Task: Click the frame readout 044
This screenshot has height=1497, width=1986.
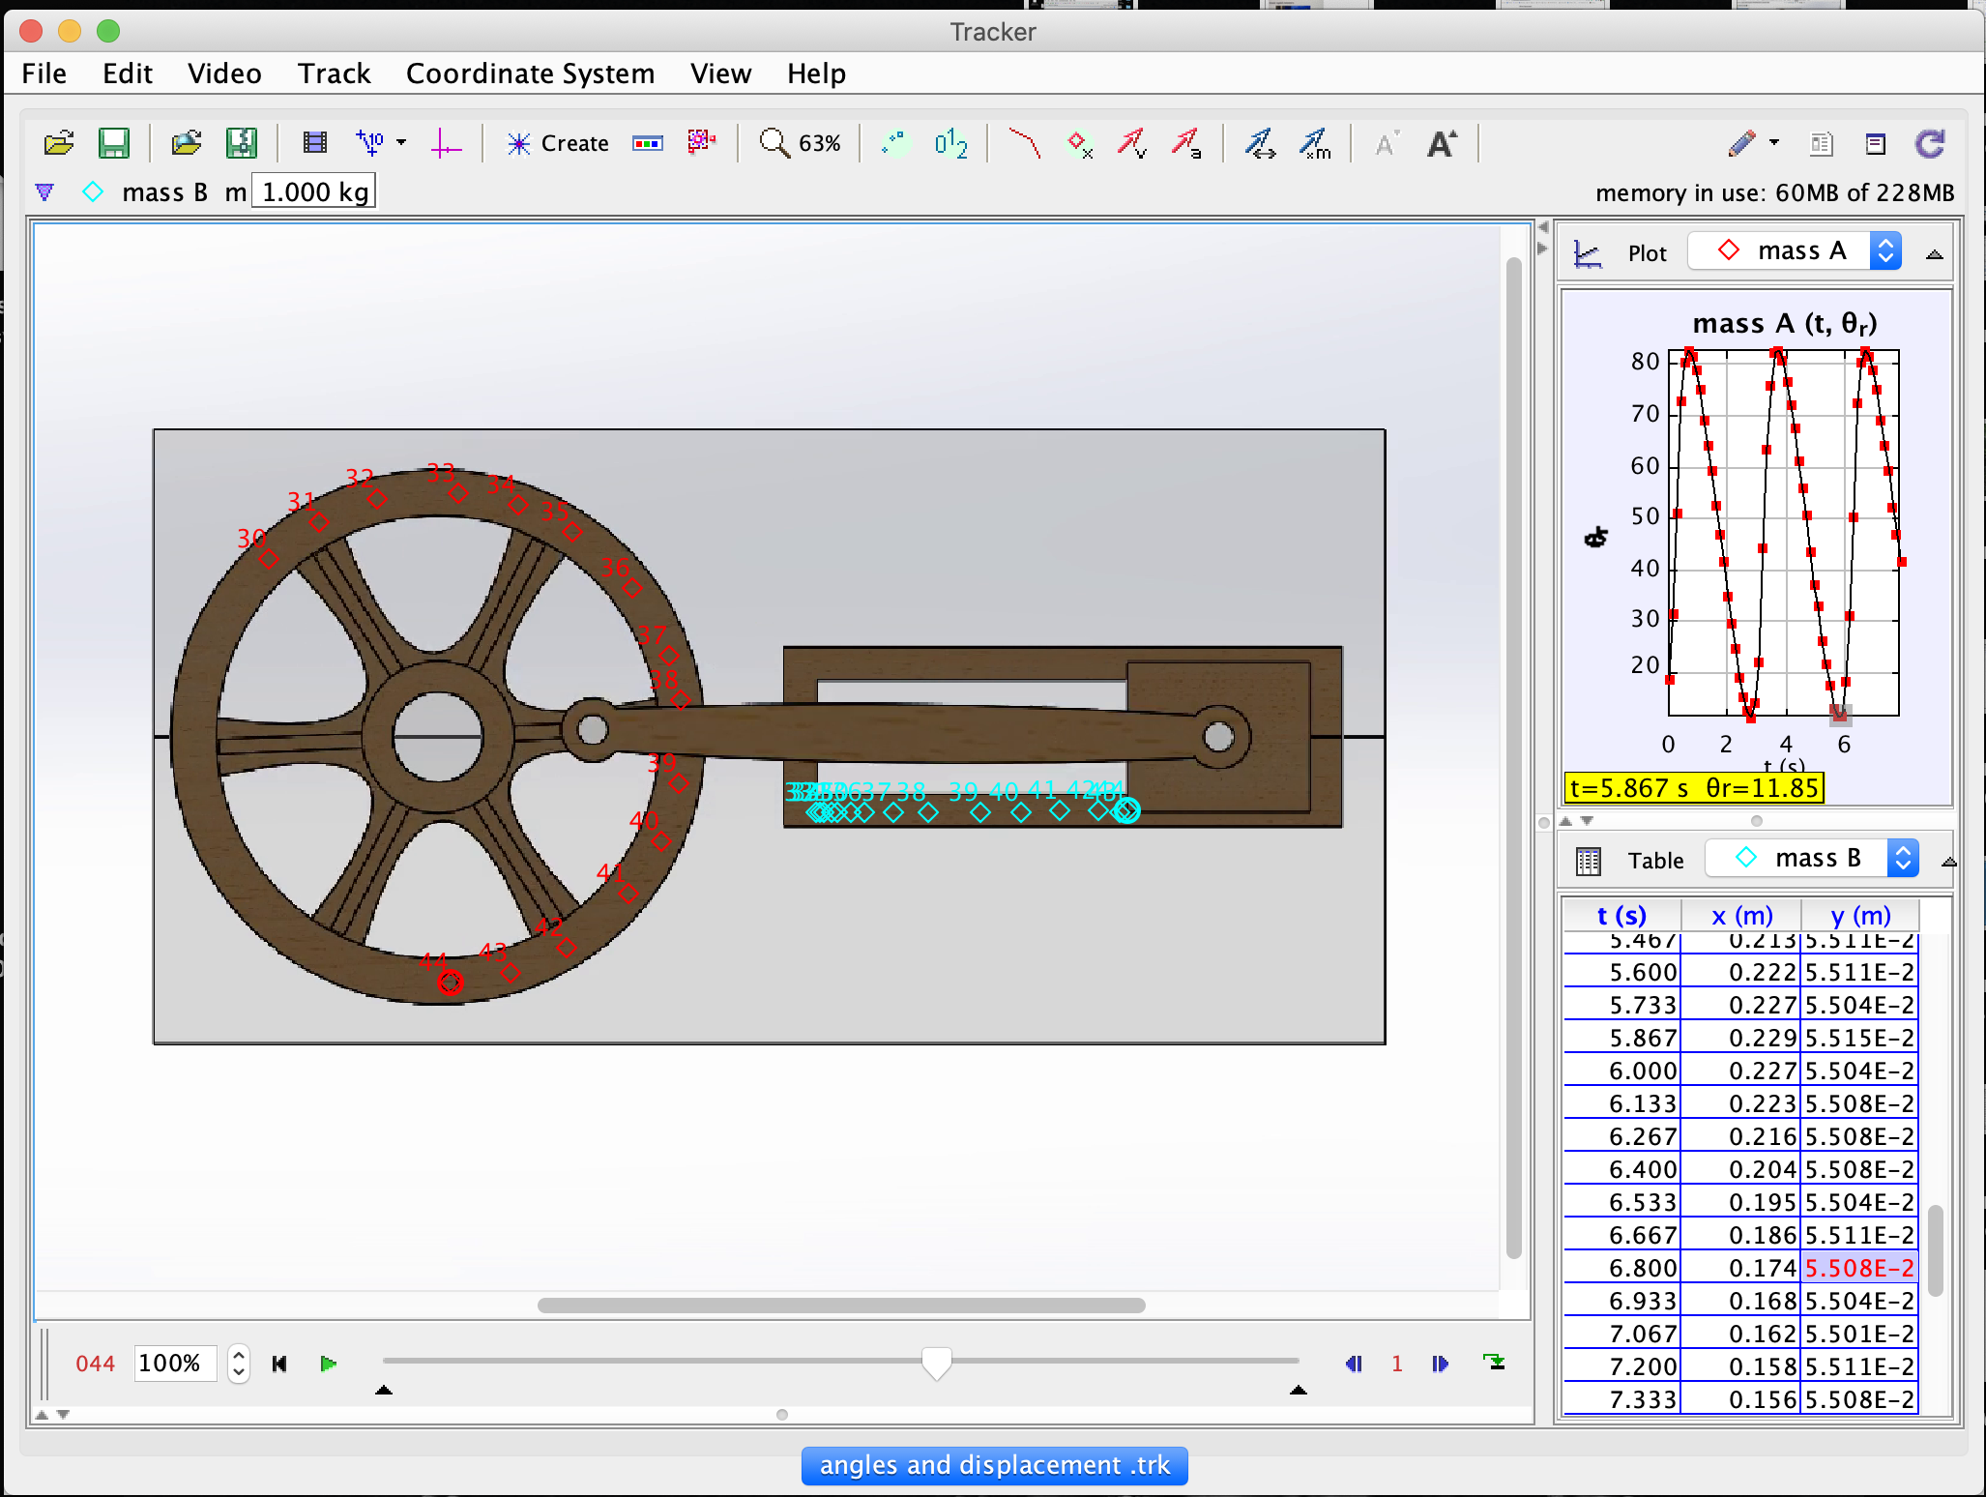Action: pyautogui.click(x=95, y=1364)
